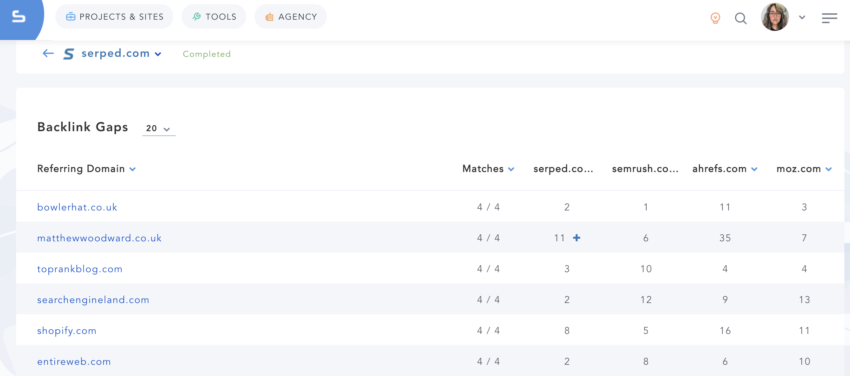Sort by Referring Domain column
The width and height of the screenshot is (850, 376).
click(86, 169)
